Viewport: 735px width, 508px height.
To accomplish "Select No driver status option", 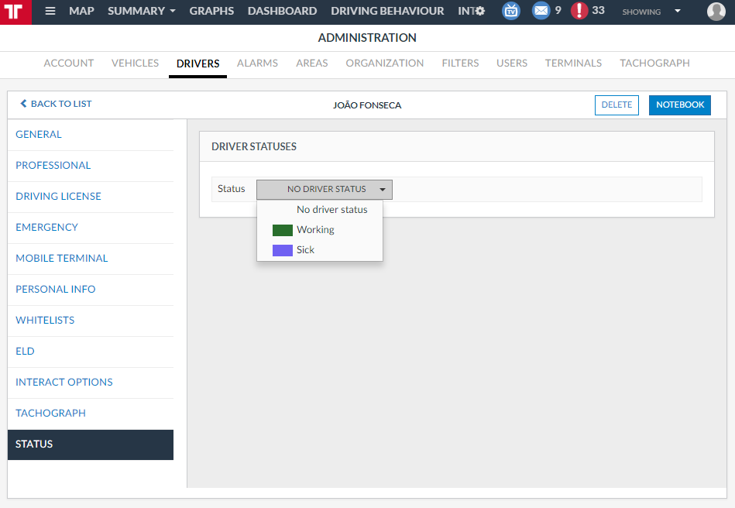I will [x=331, y=210].
